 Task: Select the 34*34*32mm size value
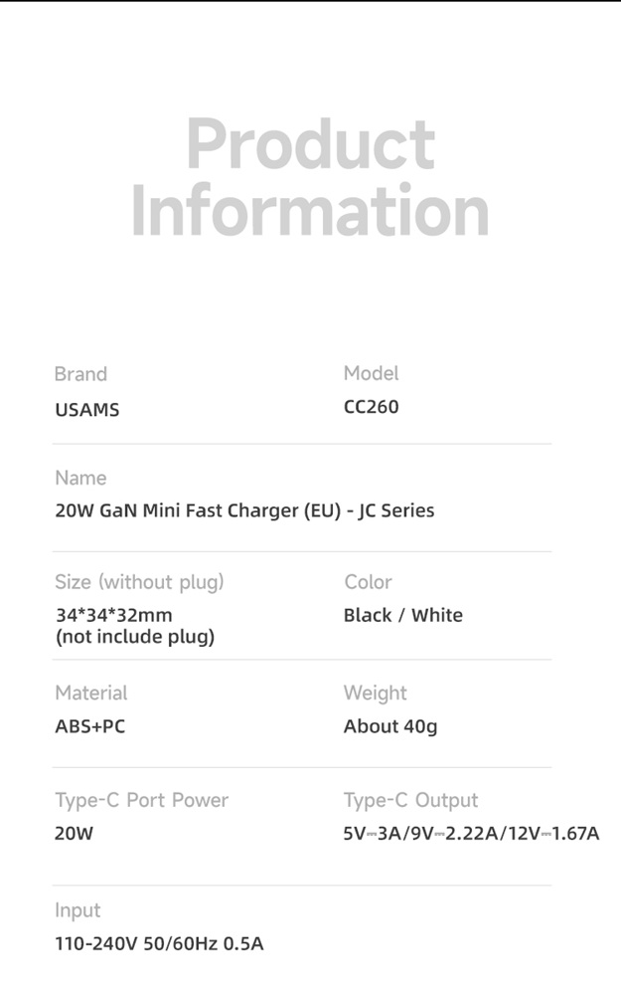pyautogui.click(x=114, y=615)
